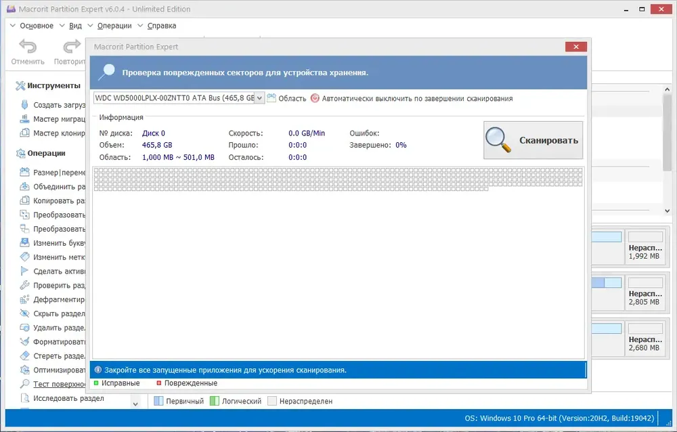Click the Сканировать button
Screen dimensions: 677x432
point(533,140)
